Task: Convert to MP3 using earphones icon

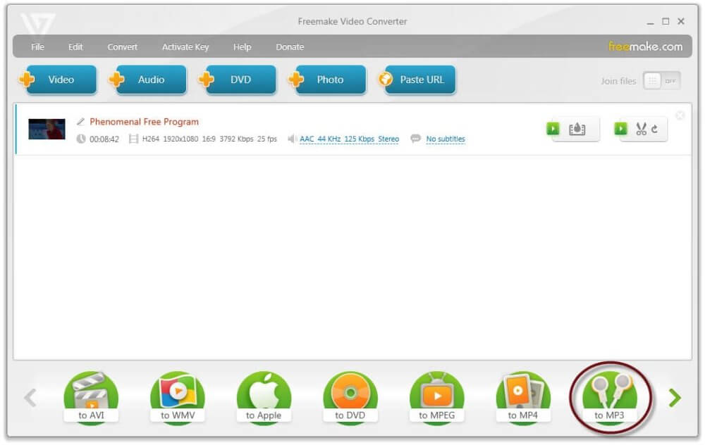Action: pyautogui.click(x=610, y=397)
